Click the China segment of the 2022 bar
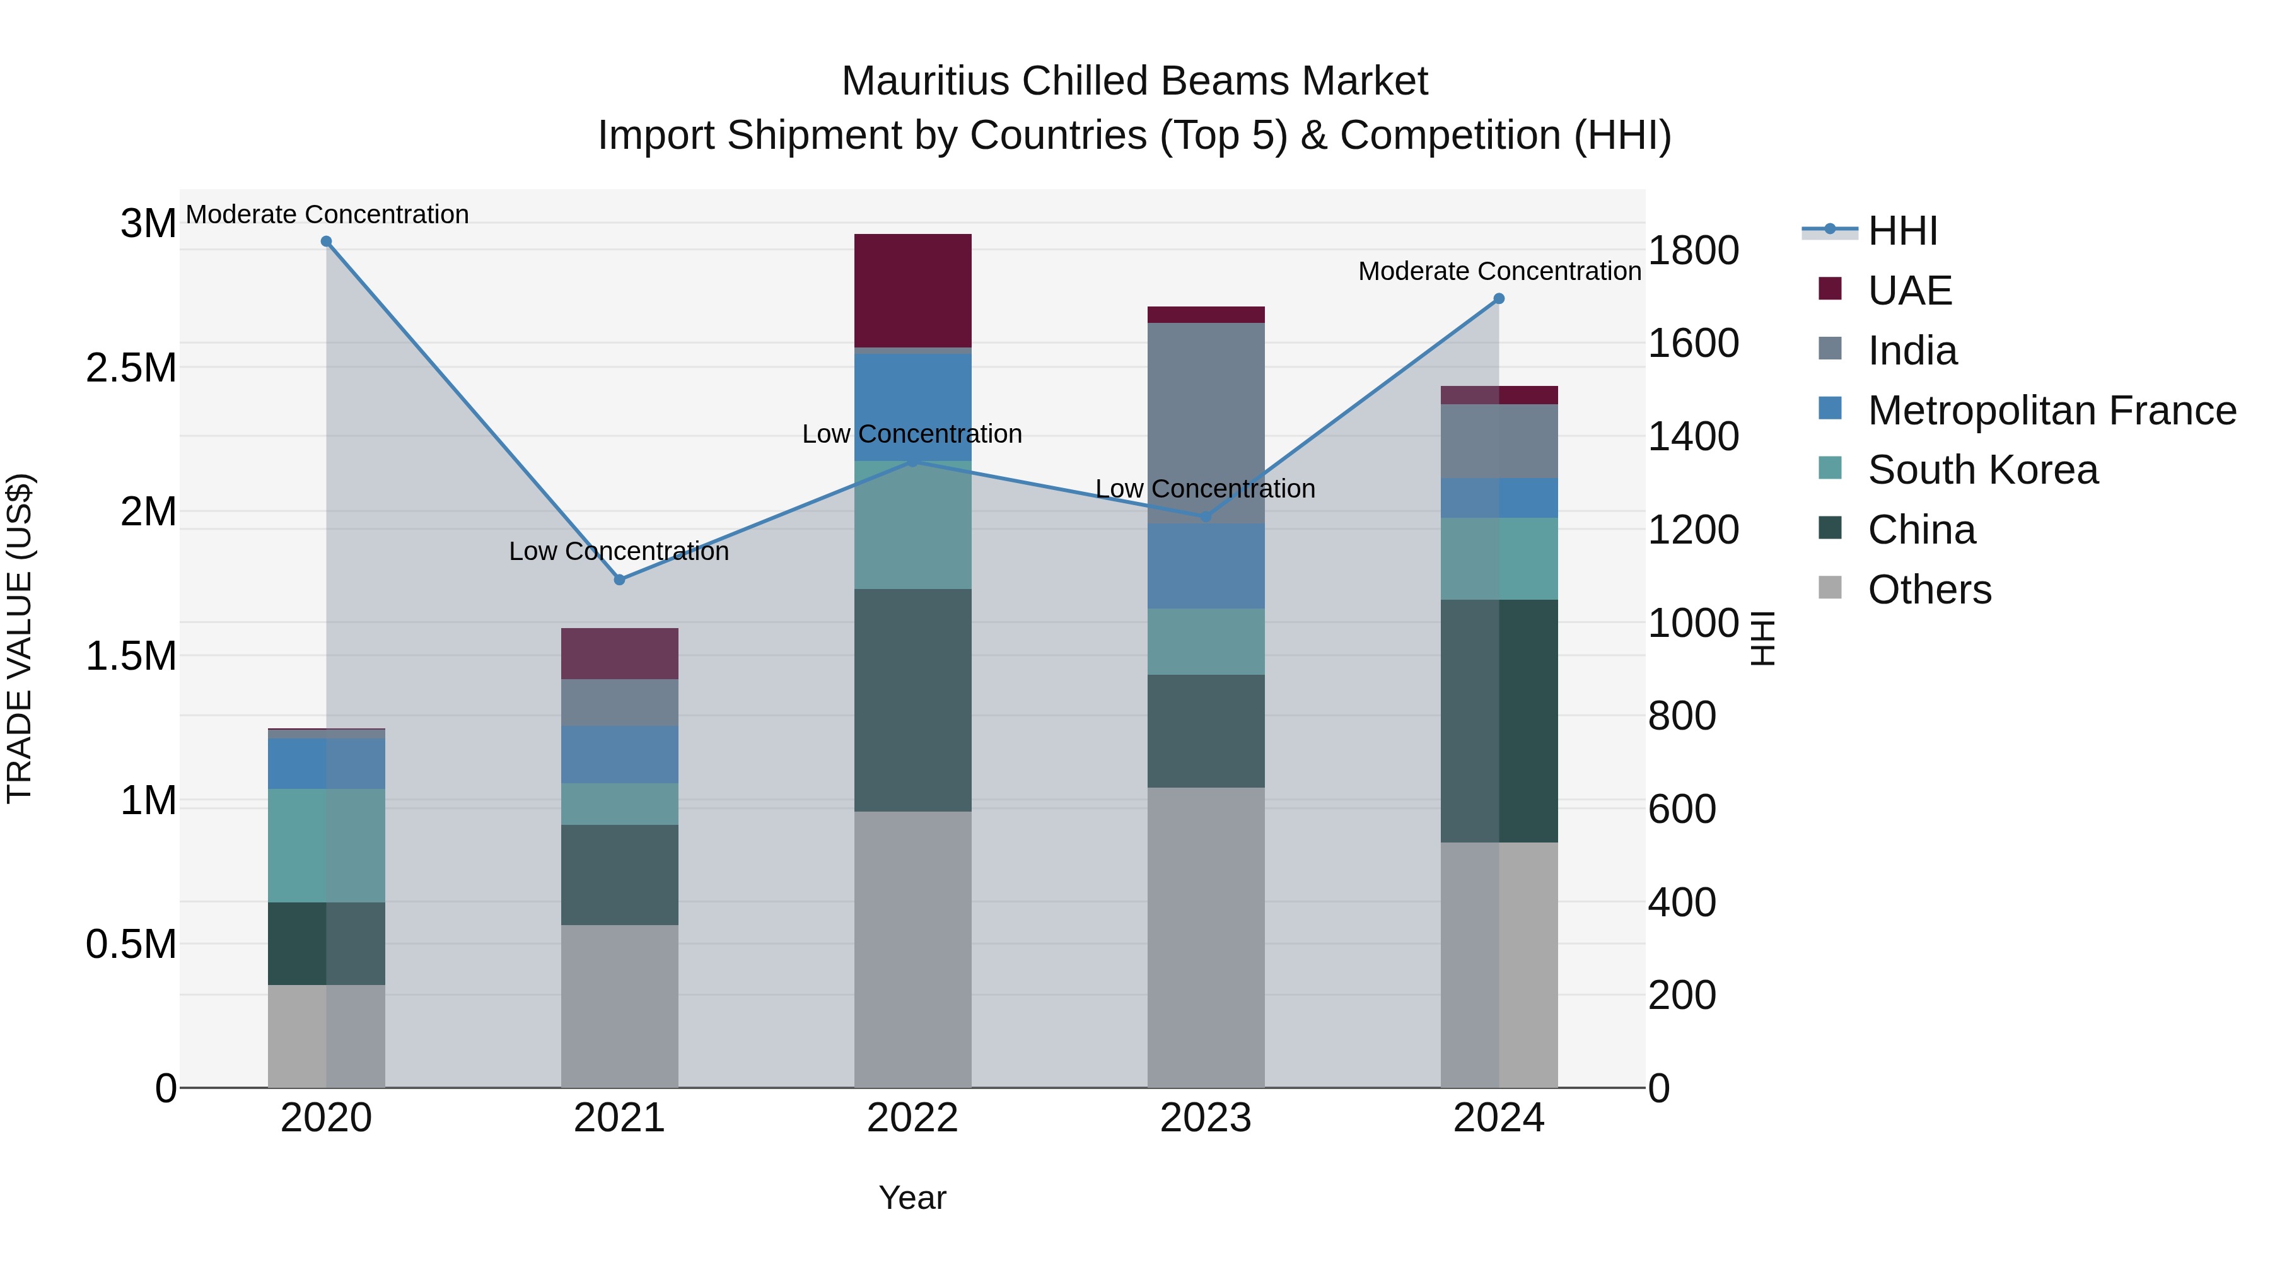Screen dimensions: 2270x1277 [913, 701]
